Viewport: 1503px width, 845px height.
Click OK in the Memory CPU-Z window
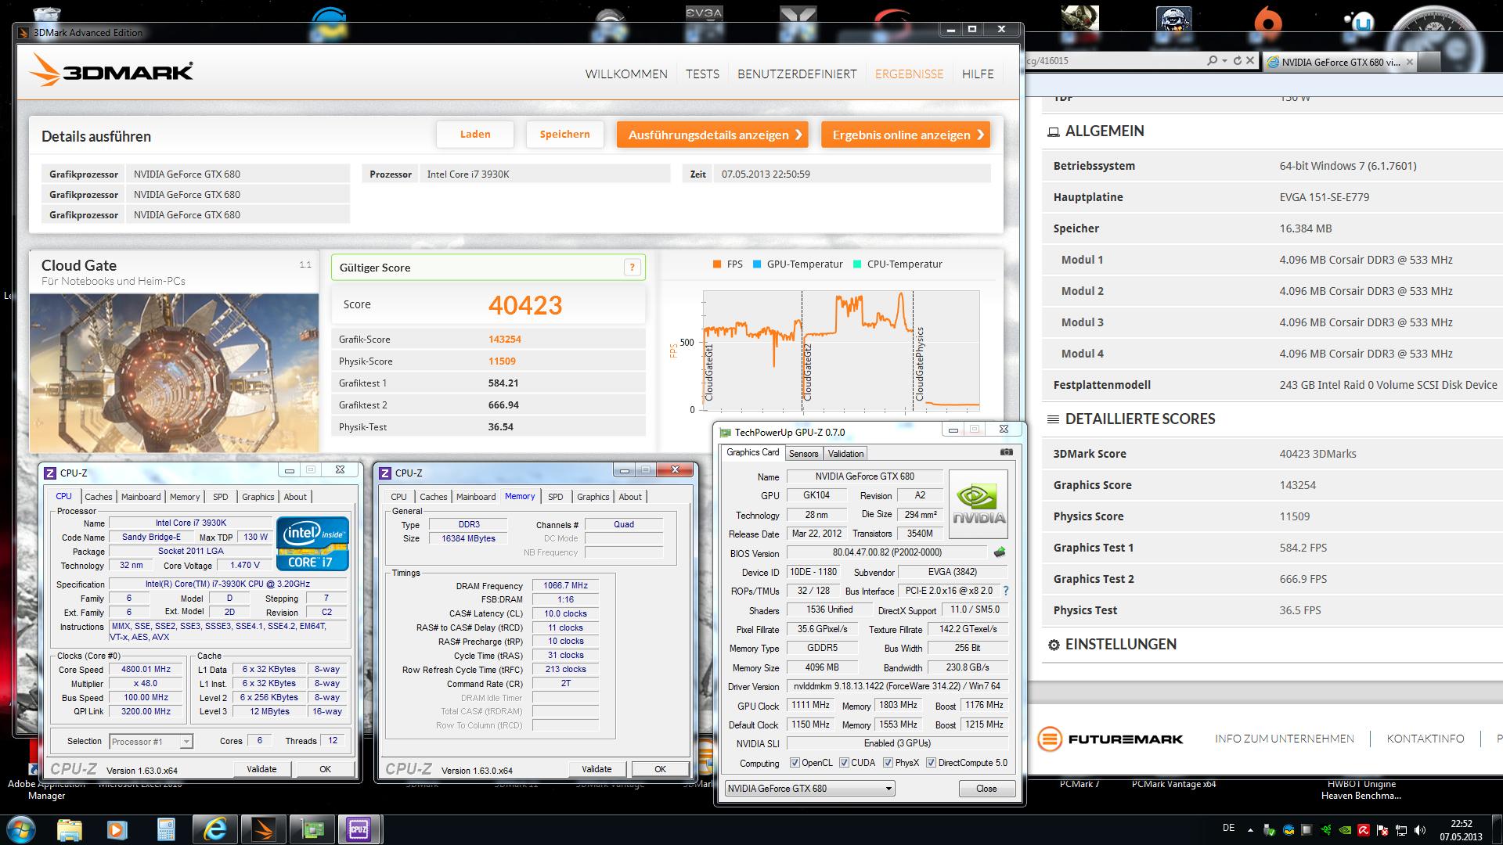tap(660, 769)
